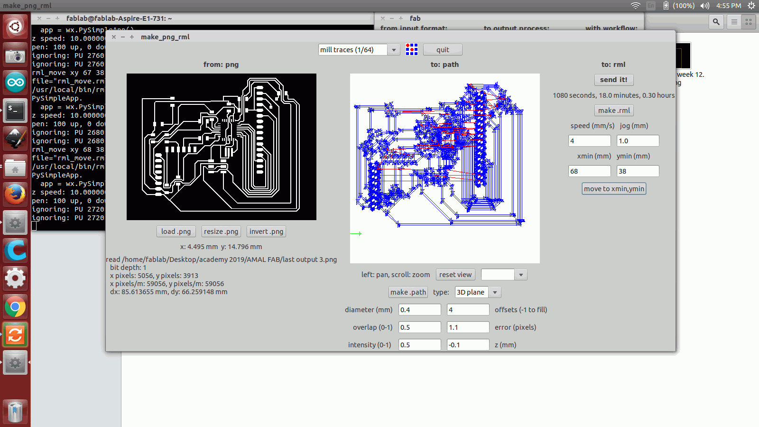
Task: Click the error (pixels) field
Action: click(468, 327)
